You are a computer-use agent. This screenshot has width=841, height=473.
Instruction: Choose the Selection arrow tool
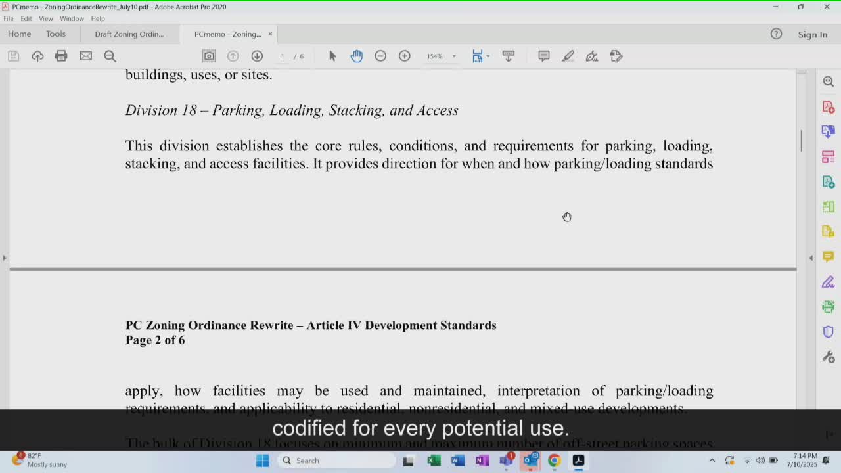(332, 56)
